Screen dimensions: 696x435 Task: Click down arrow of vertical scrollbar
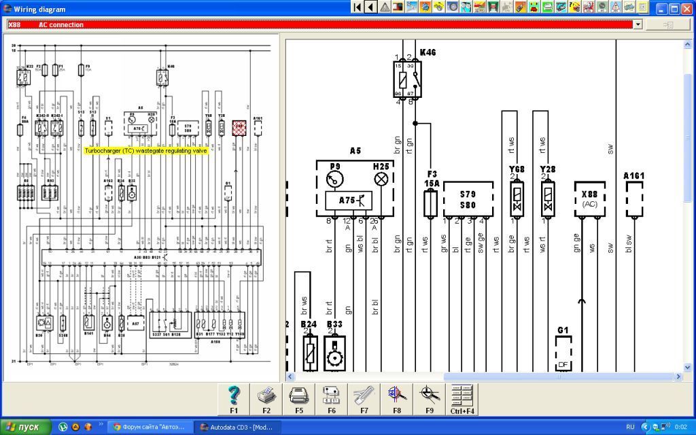point(688,367)
